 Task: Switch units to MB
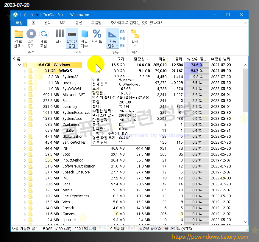tap(122, 38)
